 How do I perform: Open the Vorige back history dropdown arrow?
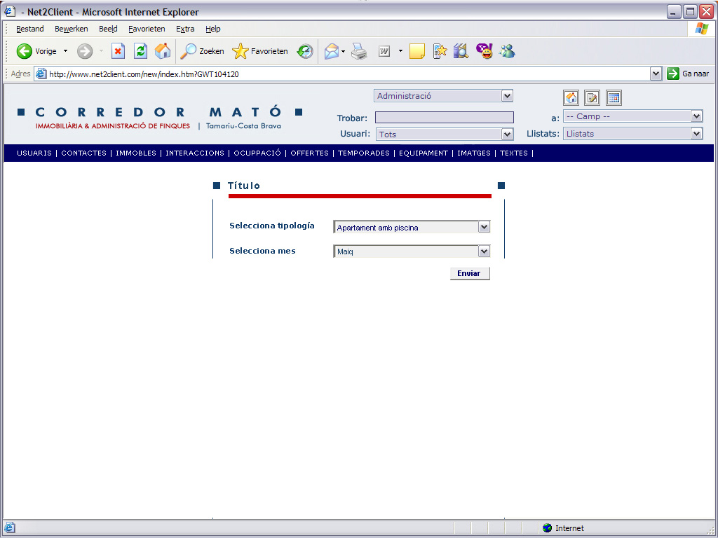click(x=65, y=51)
